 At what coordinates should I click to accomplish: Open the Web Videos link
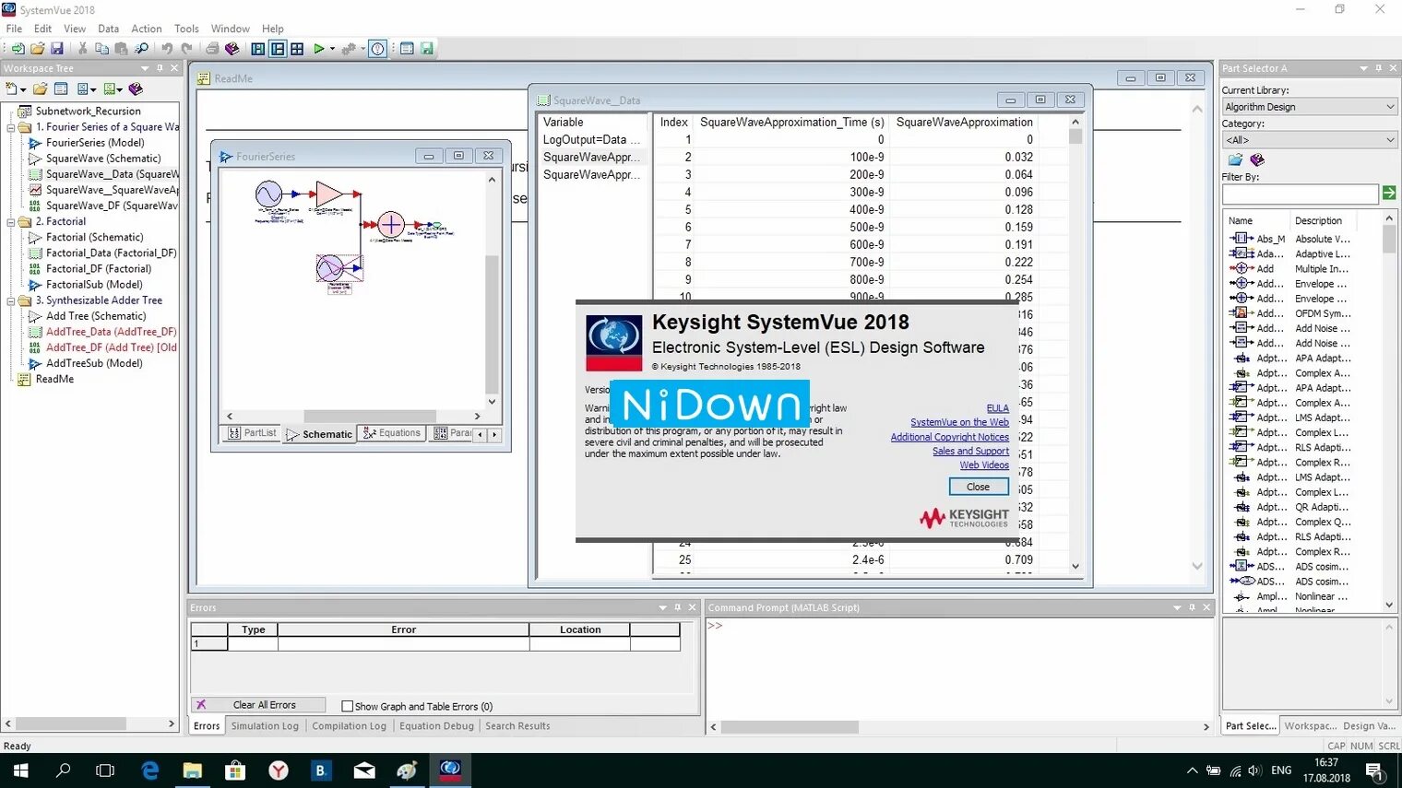[x=984, y=465]
